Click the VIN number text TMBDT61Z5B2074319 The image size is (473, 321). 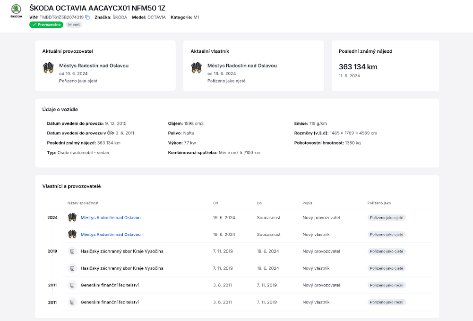61,17
